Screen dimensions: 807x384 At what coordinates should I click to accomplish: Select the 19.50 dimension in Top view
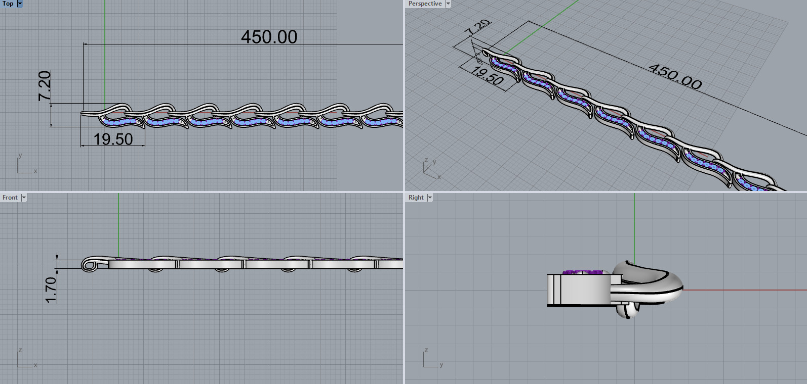coord(113,139)
